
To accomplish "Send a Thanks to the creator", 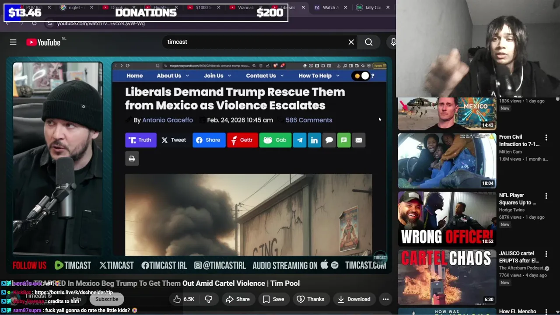I will coord(311,299).
